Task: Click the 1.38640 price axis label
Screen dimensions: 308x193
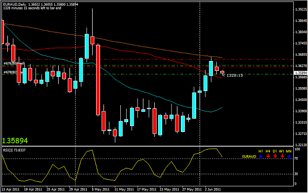Action: (x=301, y=21)
